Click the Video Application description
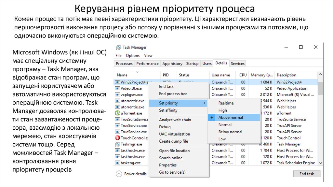Screen dimensions: 333x187 coord(292,88)
